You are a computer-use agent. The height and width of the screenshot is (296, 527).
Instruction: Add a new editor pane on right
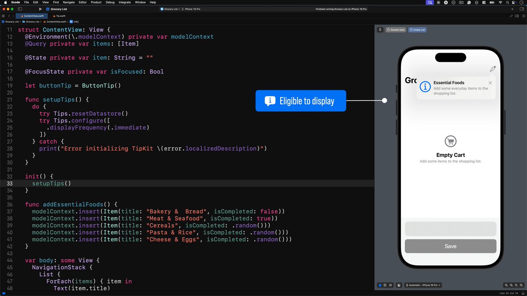(x=523, y=16)
